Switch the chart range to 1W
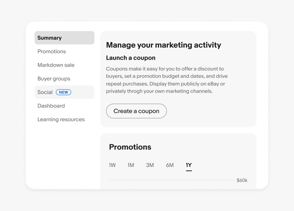Viewport: 294px width, 211px height. [112, 165]
